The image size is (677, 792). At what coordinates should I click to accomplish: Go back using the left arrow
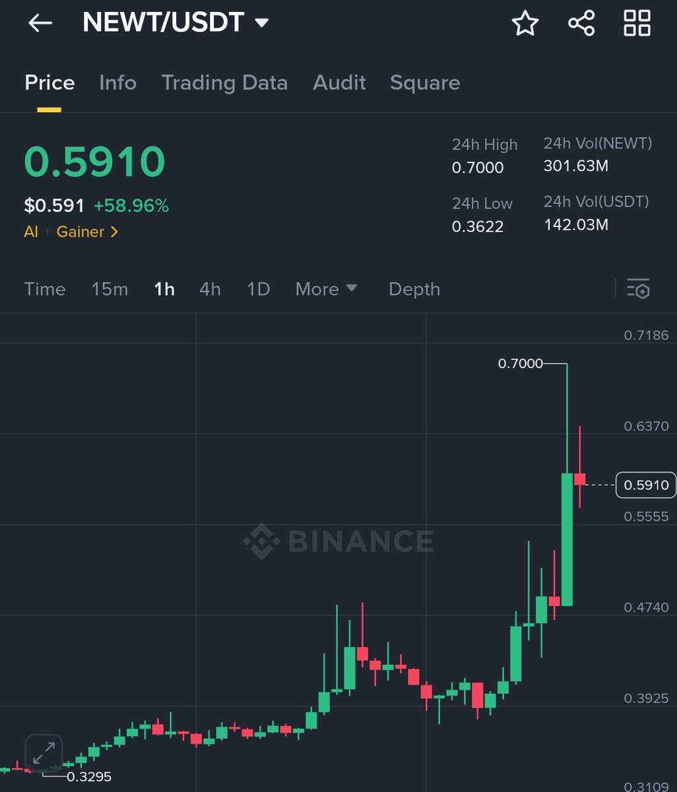(40, 23)
